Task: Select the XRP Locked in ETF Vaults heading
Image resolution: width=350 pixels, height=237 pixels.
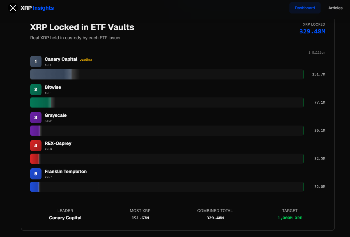Action: point(82,27)
